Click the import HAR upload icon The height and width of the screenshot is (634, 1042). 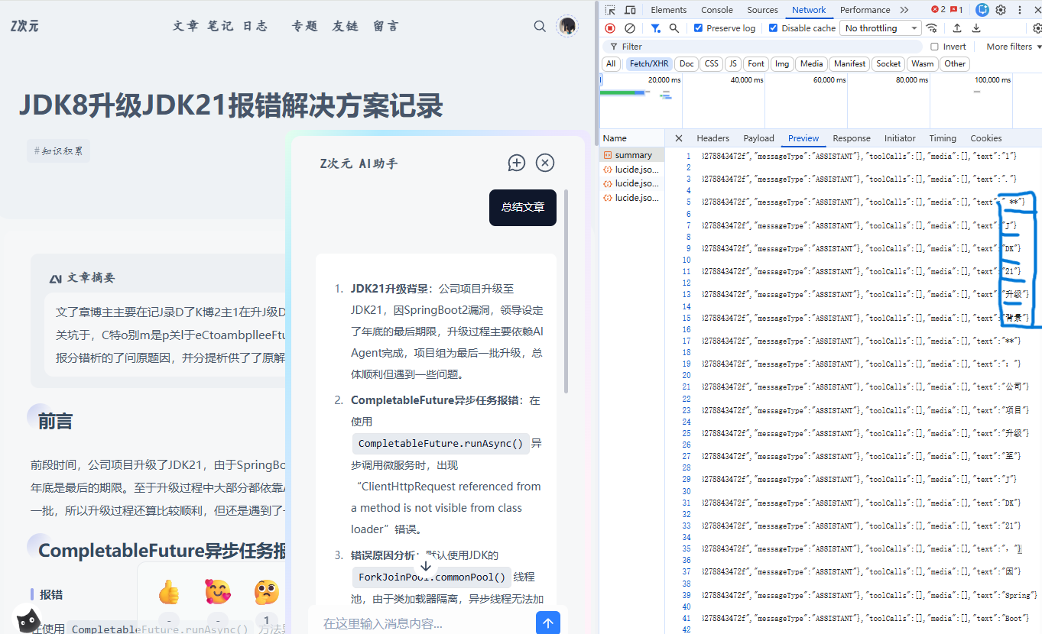click(957, 28)
